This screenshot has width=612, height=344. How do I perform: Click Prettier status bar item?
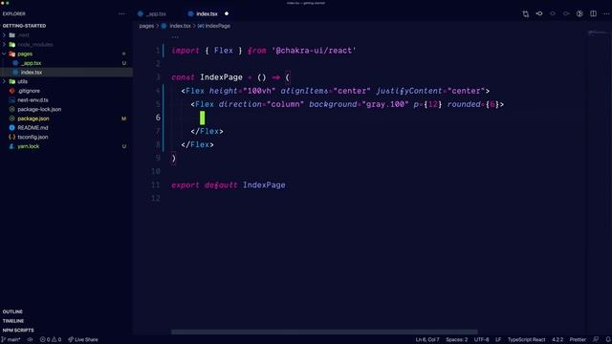coord(578,339)
